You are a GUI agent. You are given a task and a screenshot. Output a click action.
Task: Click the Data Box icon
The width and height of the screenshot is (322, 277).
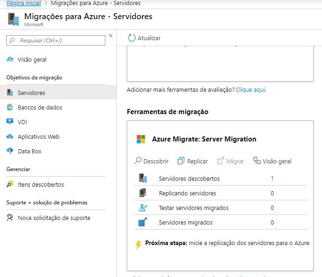pos(10,151)
